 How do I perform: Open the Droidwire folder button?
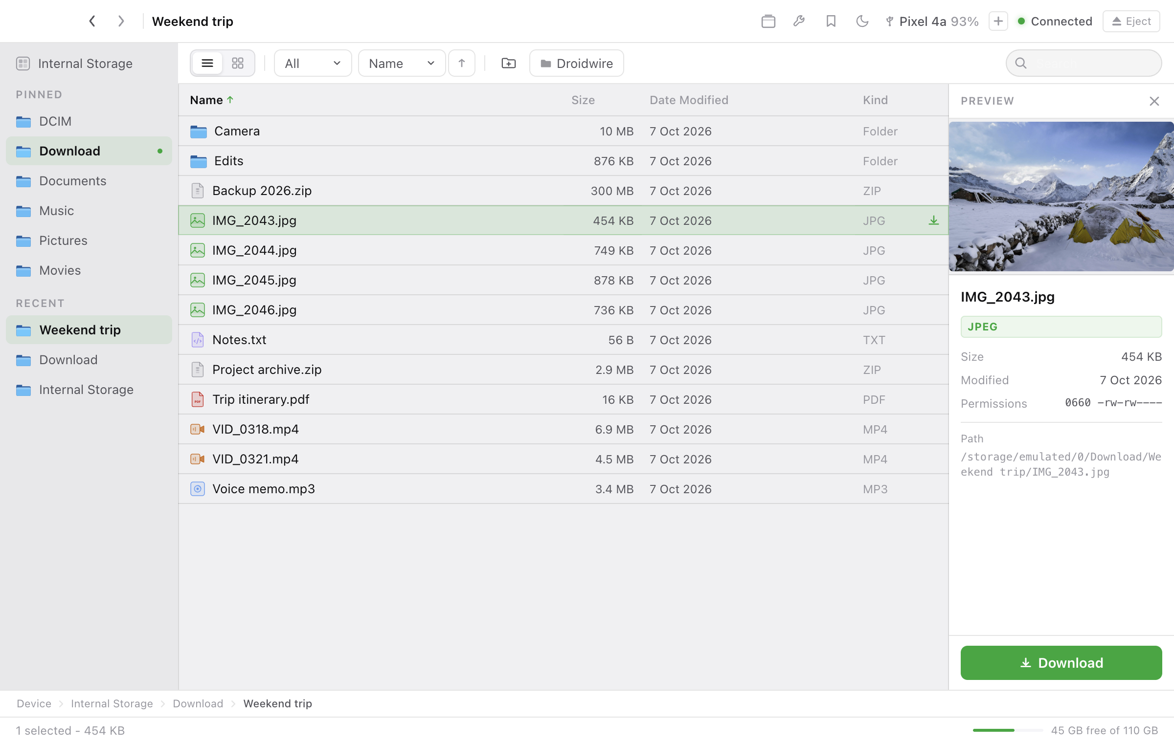pyautogui.click(x=576, y=63)
